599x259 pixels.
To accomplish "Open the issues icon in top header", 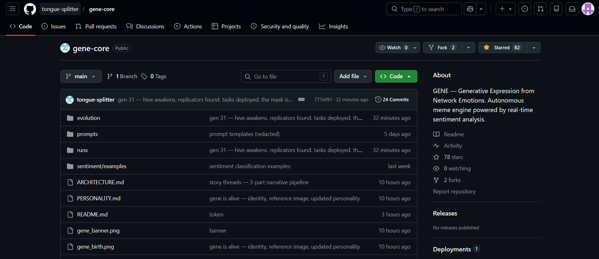I will [525, 9].
